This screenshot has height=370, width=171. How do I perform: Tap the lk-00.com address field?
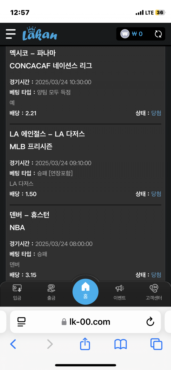(x=85, y=322)
